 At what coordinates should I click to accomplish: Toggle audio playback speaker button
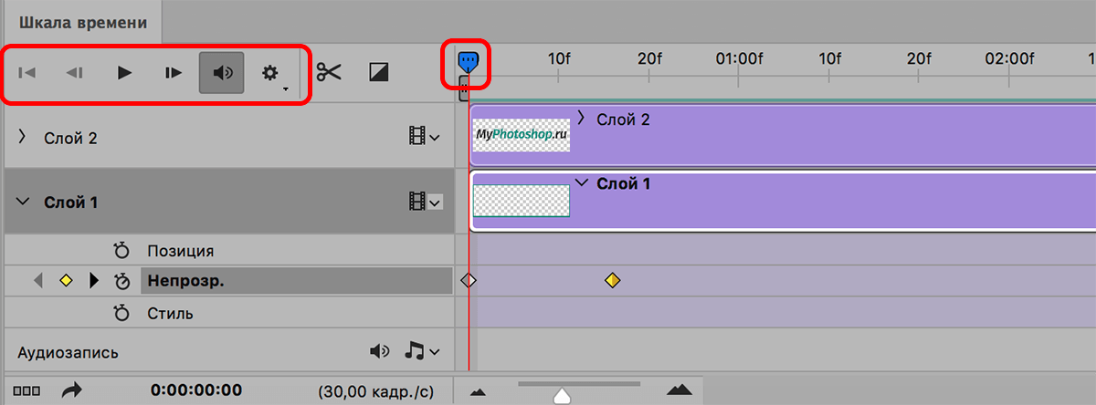coord(222,73)
